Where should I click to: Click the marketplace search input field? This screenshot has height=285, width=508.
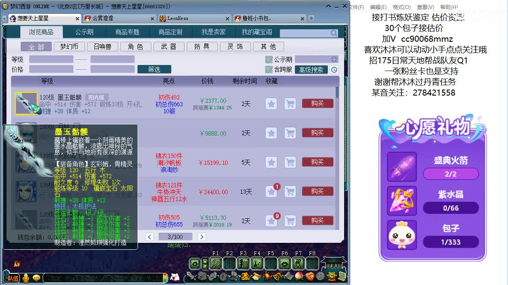(x=302, y=33)
